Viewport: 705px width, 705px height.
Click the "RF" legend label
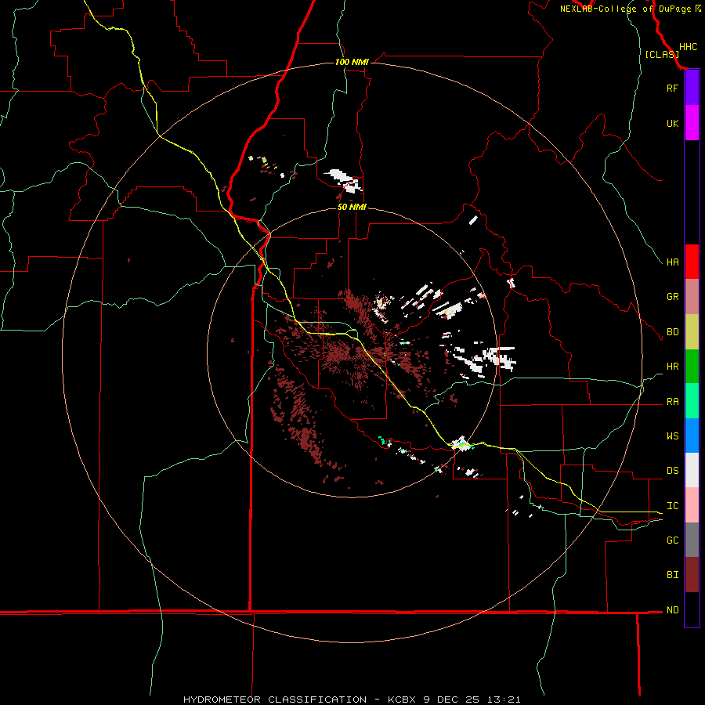(x=672, y=88)
